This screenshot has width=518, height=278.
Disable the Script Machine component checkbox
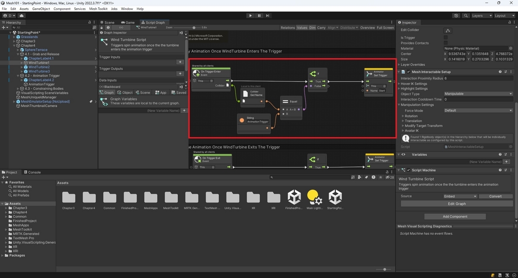click(408, 170)
